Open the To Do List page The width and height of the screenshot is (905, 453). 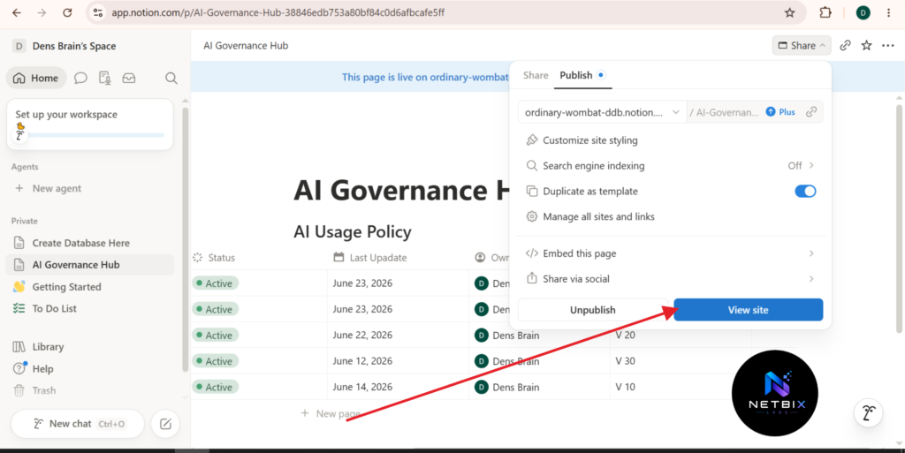click(x=90, y=309)
